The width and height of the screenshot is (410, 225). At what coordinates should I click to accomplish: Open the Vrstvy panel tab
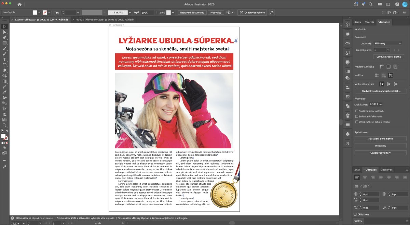(x=358, y=221)
